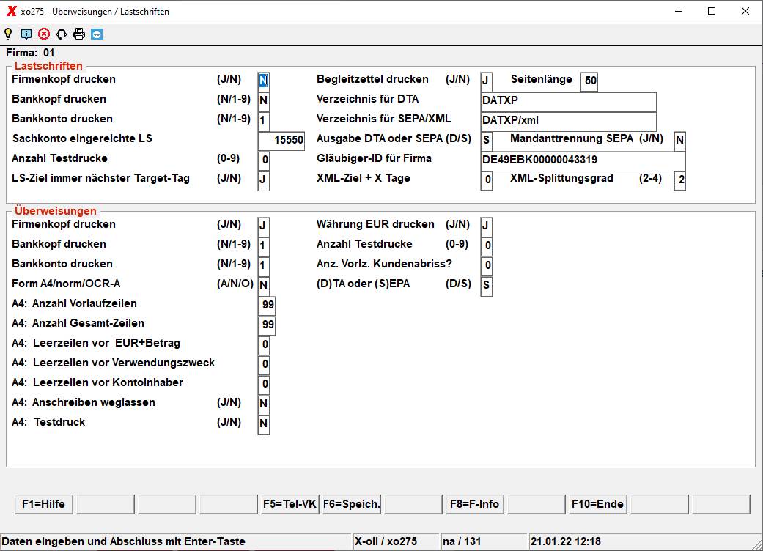Click the lightbulb help icon
Screen dimensions: 763x551
[x=8, y=34]
